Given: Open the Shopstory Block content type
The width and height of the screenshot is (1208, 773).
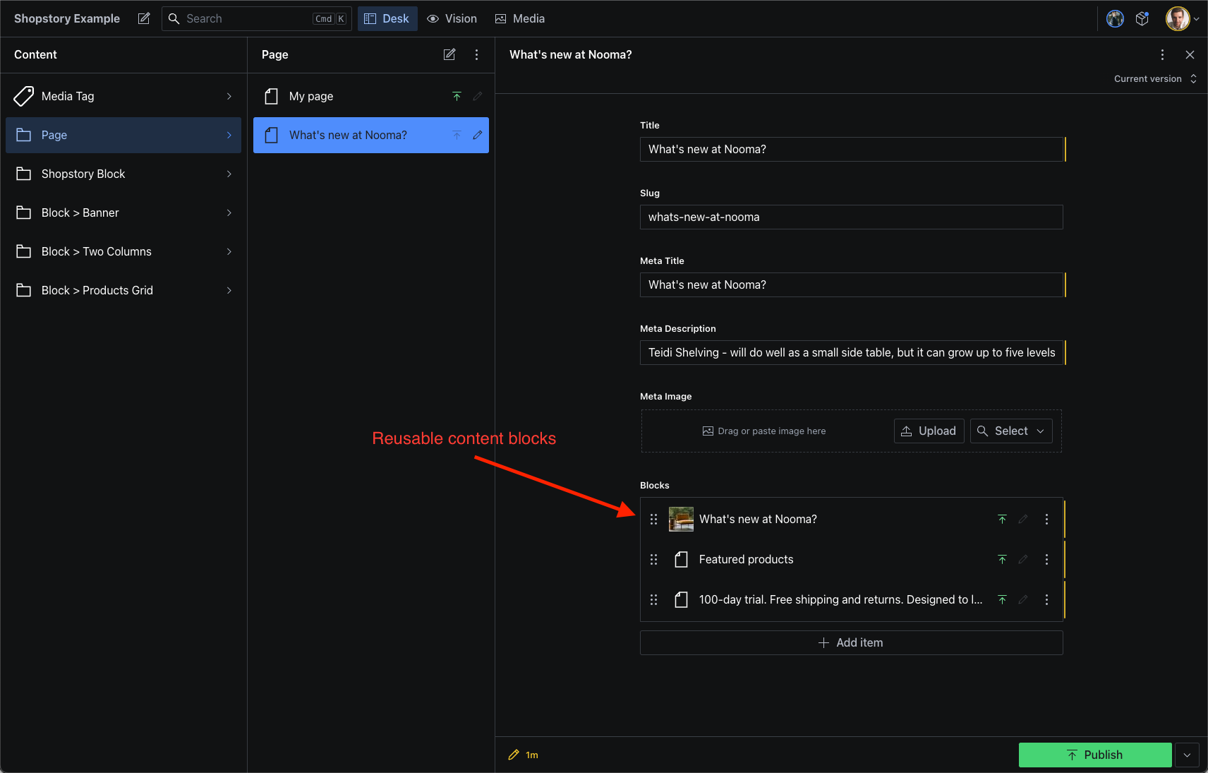Looking at the screenshot, I should click(123, 174).
